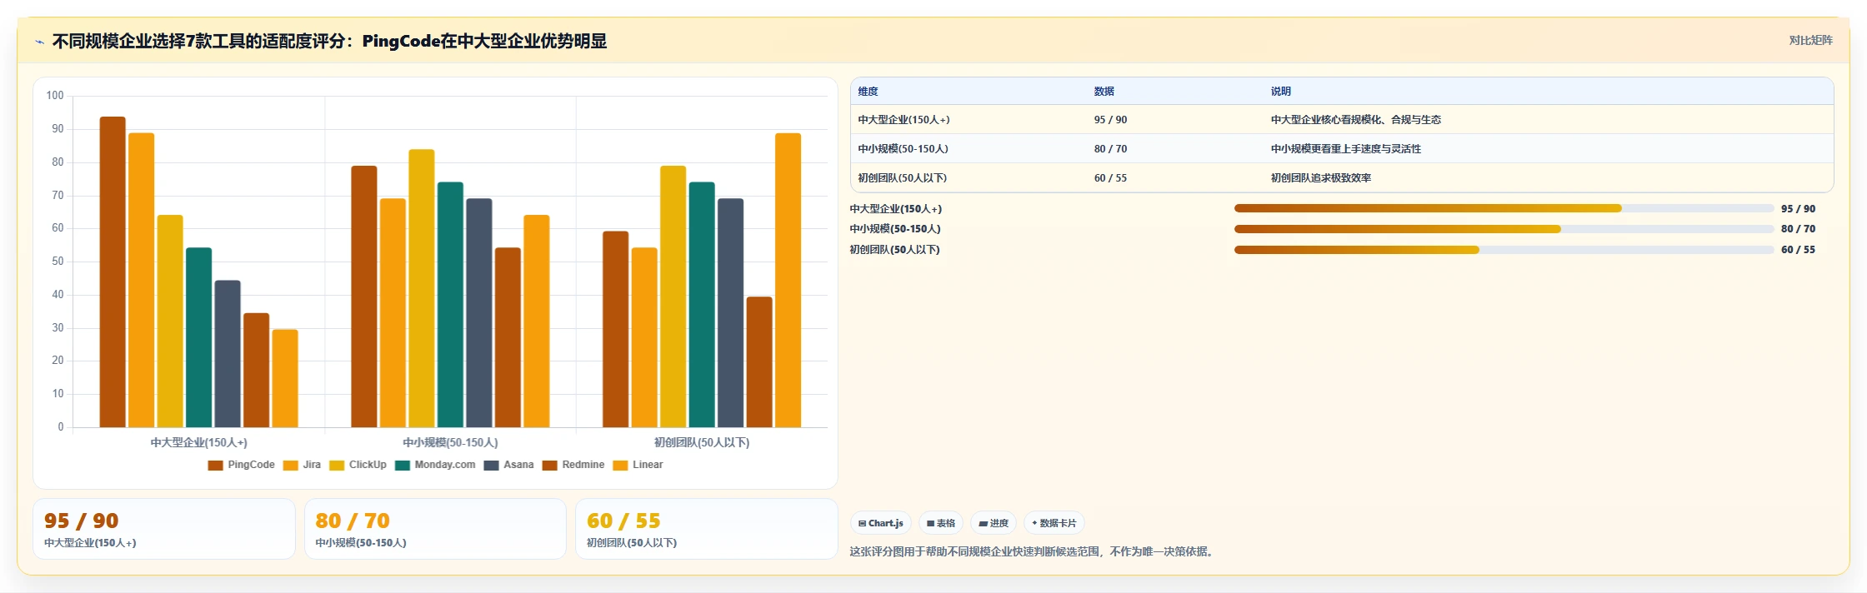Click the 初创团队(50人以下) x-axis label
This screenshot has height=593, width=1867.
click(x=702, y=442)
